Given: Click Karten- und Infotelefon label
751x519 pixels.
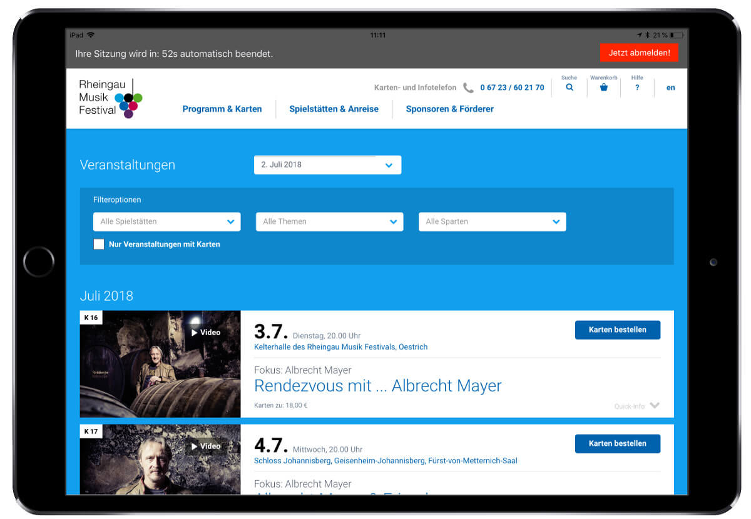Looking at the screenshot, I should pos(415,88).
